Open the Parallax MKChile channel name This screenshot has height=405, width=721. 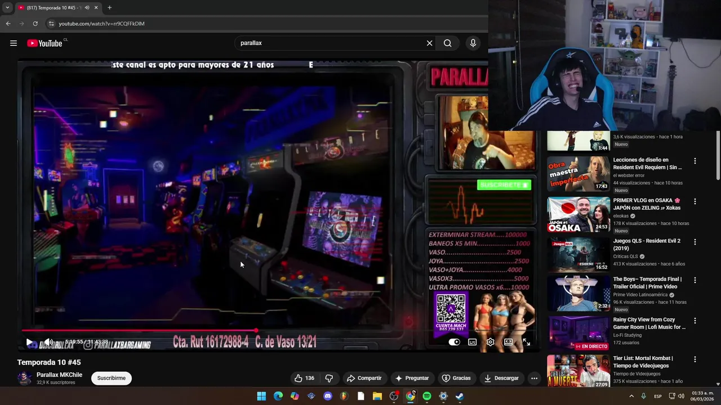click(59, 375)
